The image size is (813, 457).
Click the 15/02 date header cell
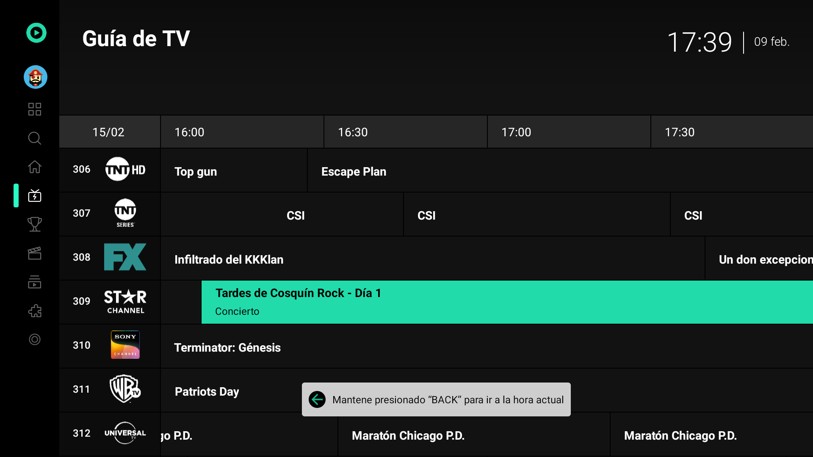pyautogui.click(x=109, y=132)
